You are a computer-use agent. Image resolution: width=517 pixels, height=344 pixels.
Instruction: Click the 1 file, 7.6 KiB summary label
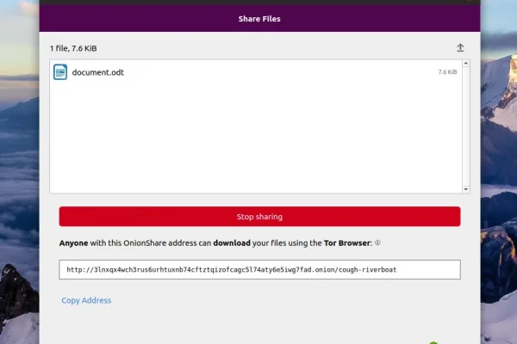[73, 48]
